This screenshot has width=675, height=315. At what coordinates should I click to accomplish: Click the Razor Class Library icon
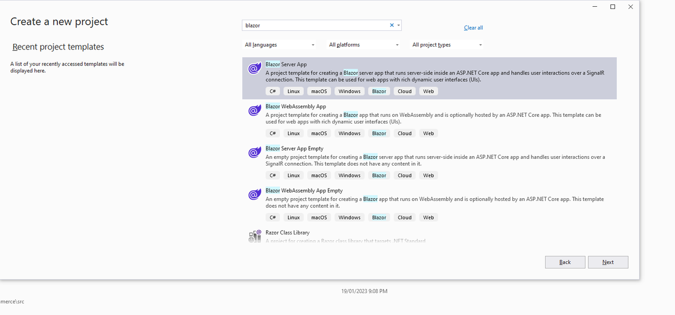point(254,236)
